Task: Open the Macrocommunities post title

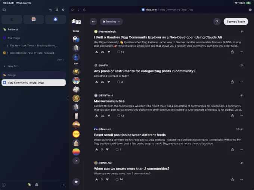Action: click(x=109, y=101)
